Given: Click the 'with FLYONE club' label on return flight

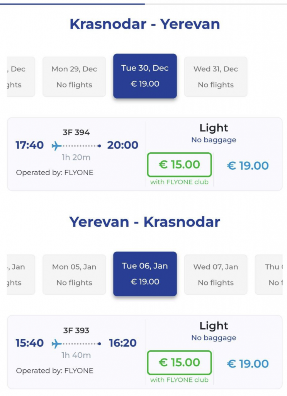Looking at the screenshot, I should [179, 380].
